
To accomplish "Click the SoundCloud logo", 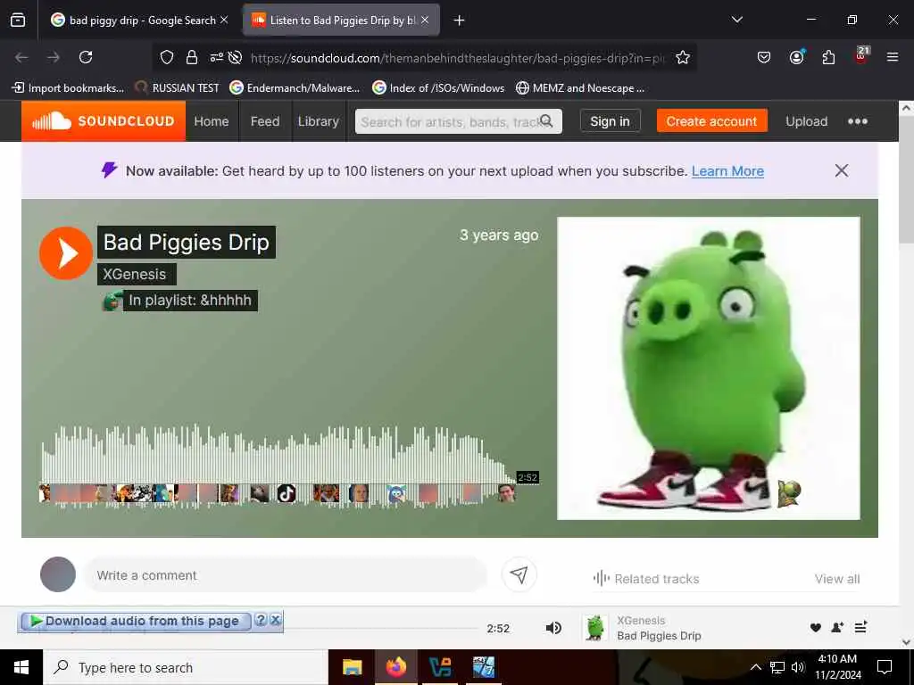I will (104, 121).
